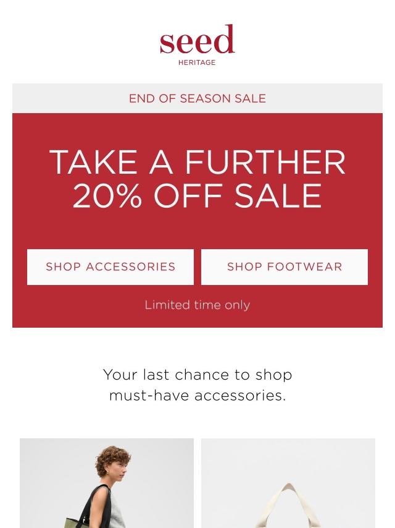Click the 20% OFF SALE headline text

197,195
